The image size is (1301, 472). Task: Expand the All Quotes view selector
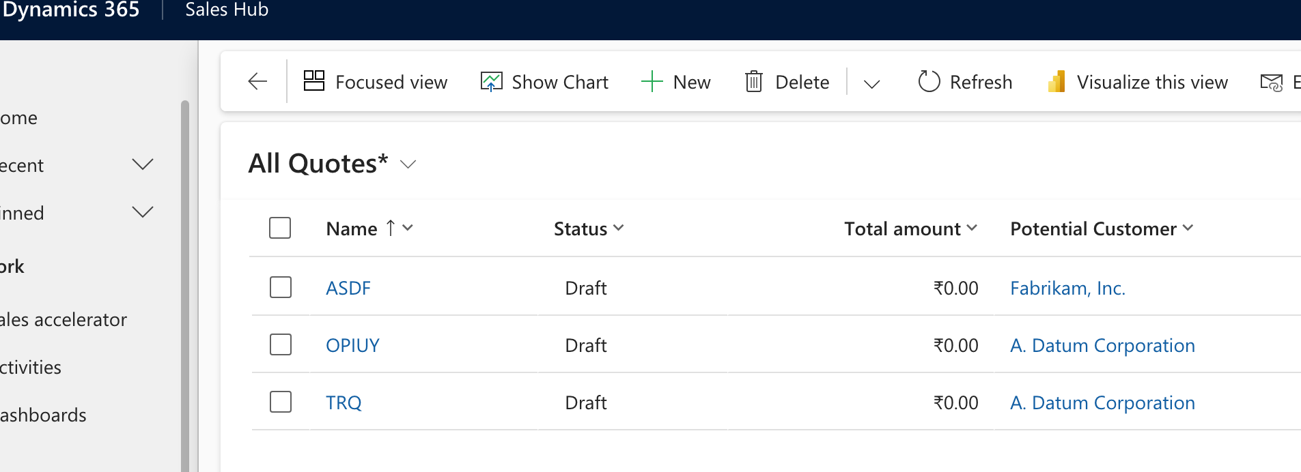click(x=408, y=164)
